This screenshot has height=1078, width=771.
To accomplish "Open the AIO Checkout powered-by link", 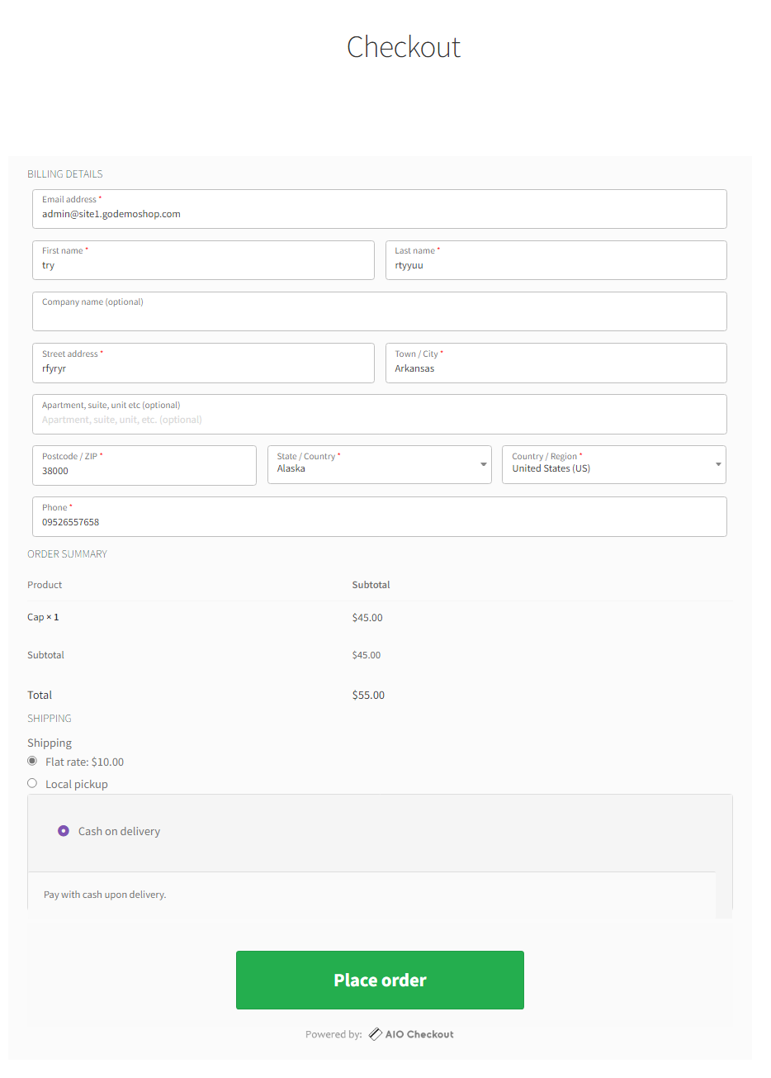I will pyautogui.click(x=411, y=1034).
